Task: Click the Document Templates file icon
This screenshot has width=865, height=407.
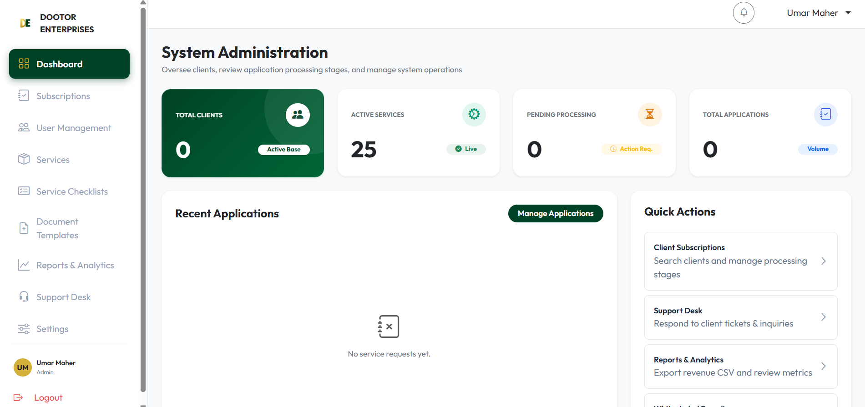Action: pos(24,228)
